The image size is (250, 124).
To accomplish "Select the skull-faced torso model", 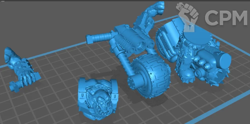I will click(x=98, y=99).
